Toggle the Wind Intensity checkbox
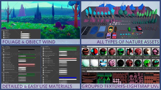The image size is (161, 90). point(4,34)
